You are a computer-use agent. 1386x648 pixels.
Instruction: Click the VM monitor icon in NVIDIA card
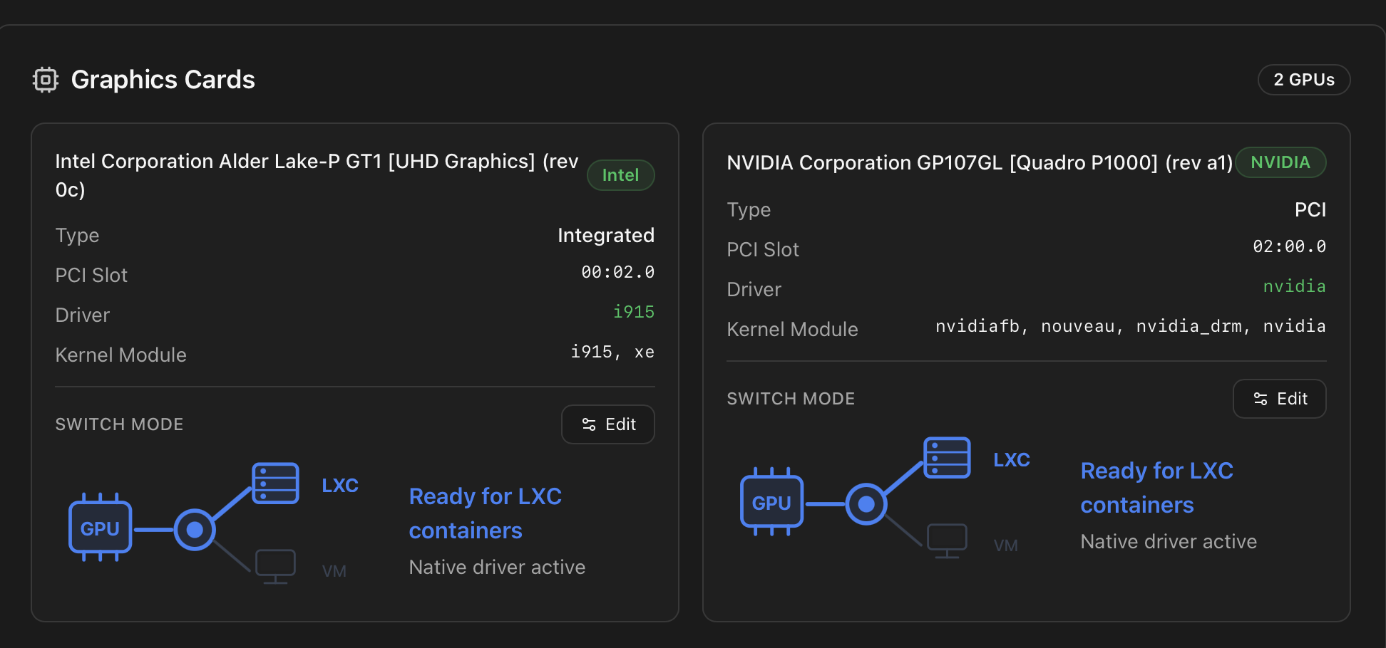947,541
